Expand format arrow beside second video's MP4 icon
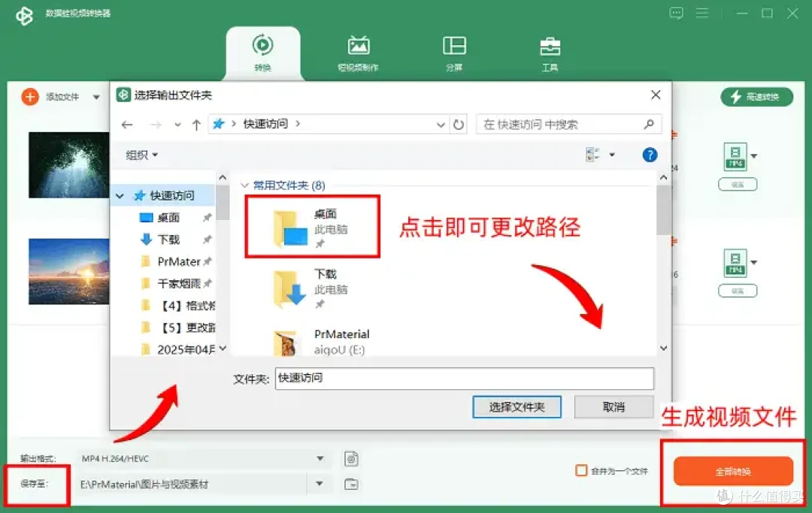The height and width of the screenshot is (513, 812). point(754,262)
